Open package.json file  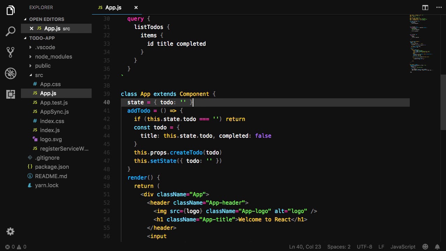(x=52, y=167)
